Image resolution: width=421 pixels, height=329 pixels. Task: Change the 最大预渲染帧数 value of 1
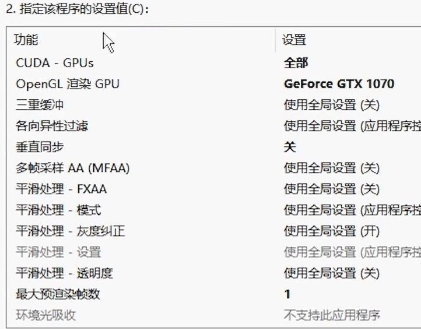coord(287,294)
